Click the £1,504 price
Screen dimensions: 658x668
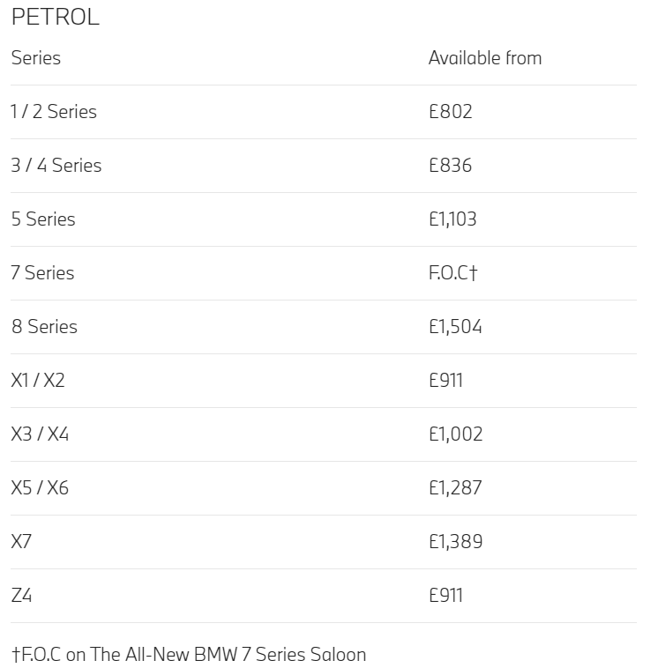pyautogui.click(x=455, y=327)
